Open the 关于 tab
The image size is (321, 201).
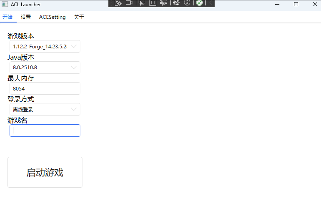click(x=79, y=17)
